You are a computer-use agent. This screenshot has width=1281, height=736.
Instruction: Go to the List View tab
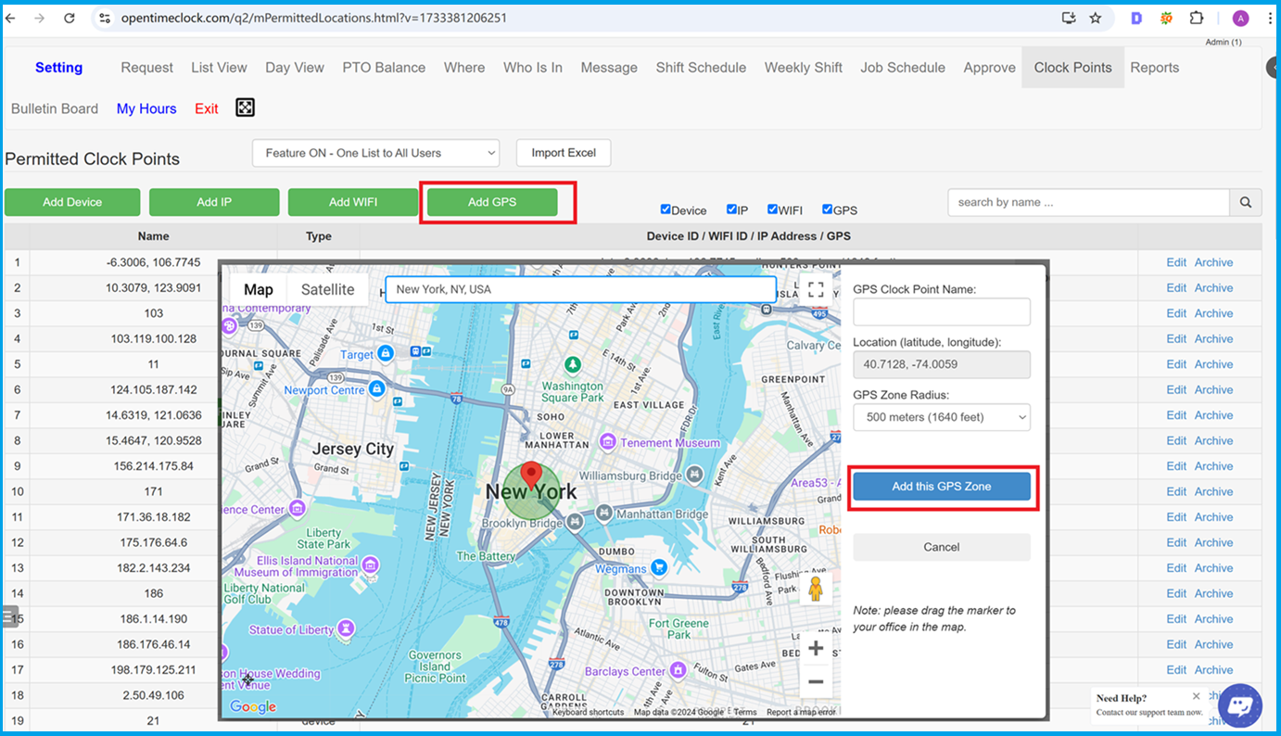(219, 68)
